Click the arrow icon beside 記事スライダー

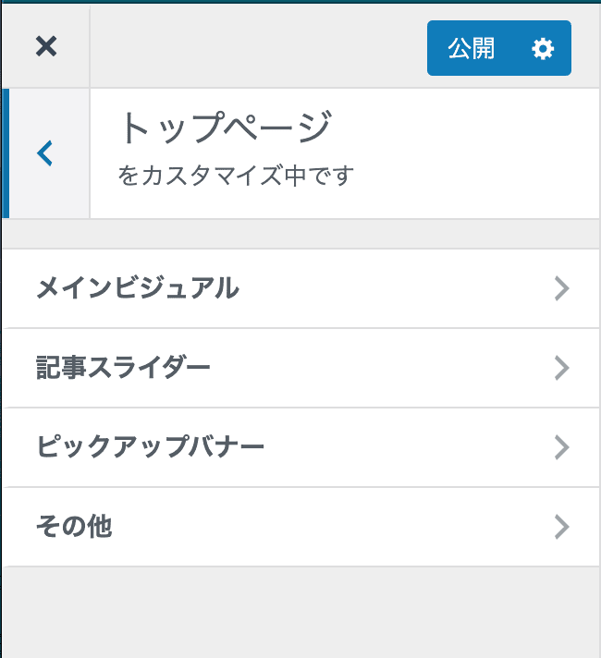coord(560,369)
